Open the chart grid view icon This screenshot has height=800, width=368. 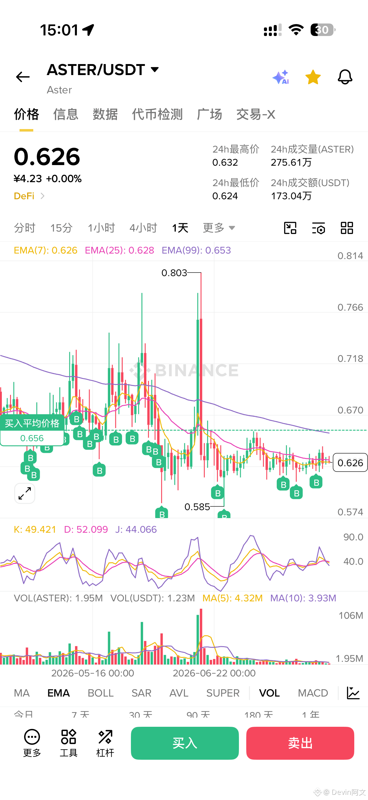(347, 228)
